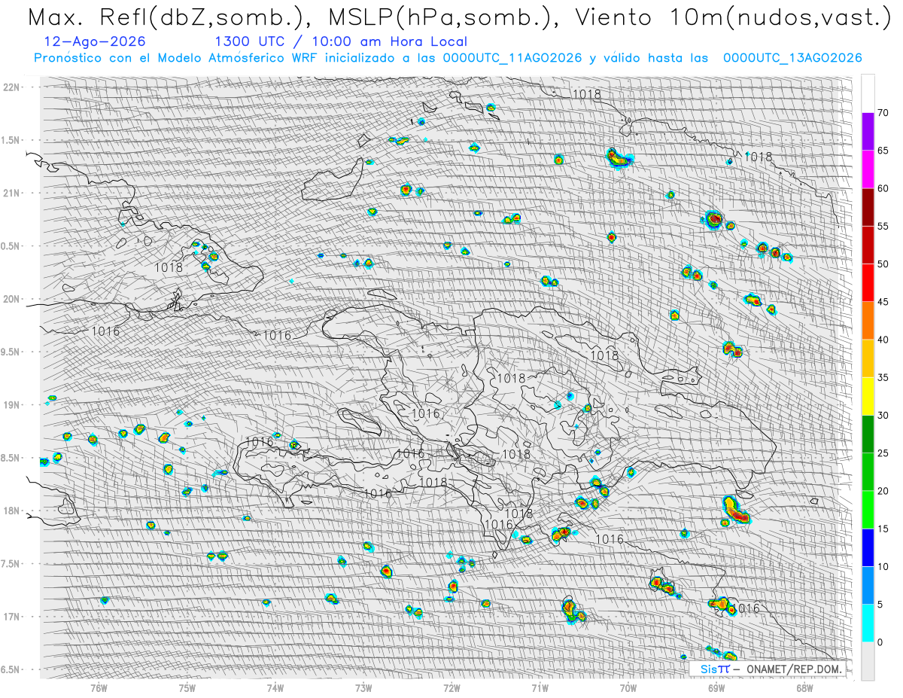This screenshot has height=698, width=903.
Task: Click the latitude axis label "22N"
Action: click(x=12, y=87)
